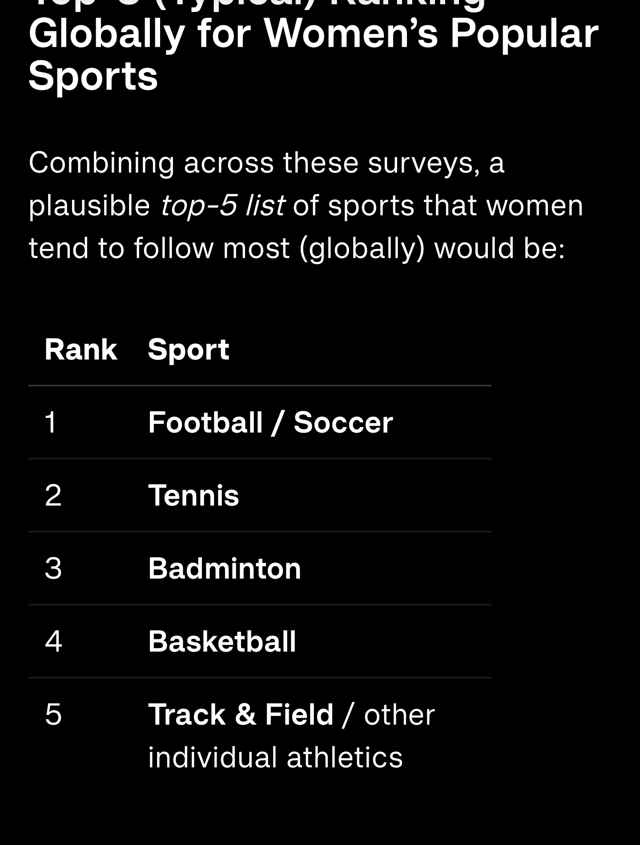Select the Tennis table cell
640x845 pixels.
pyautogui.click(x=193, y=495)
